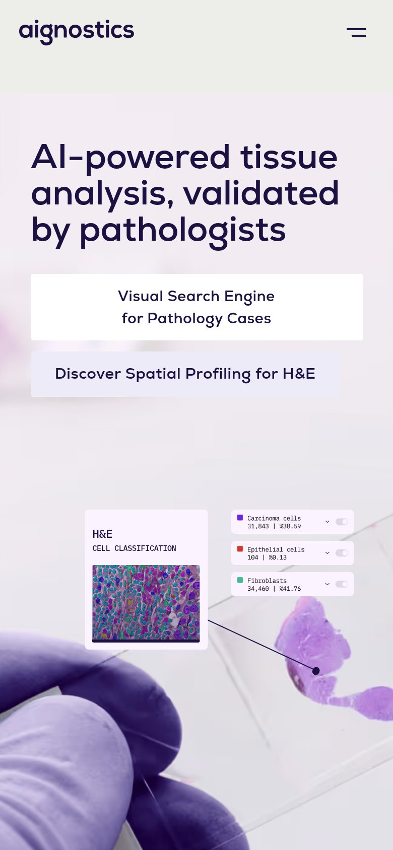Open the hamburger navigation menu
This screenshot has width=393, height=850.
356,33
